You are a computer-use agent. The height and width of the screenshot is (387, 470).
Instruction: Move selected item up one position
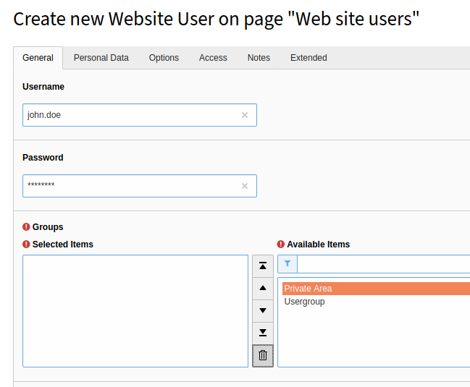tap(263, 289)
